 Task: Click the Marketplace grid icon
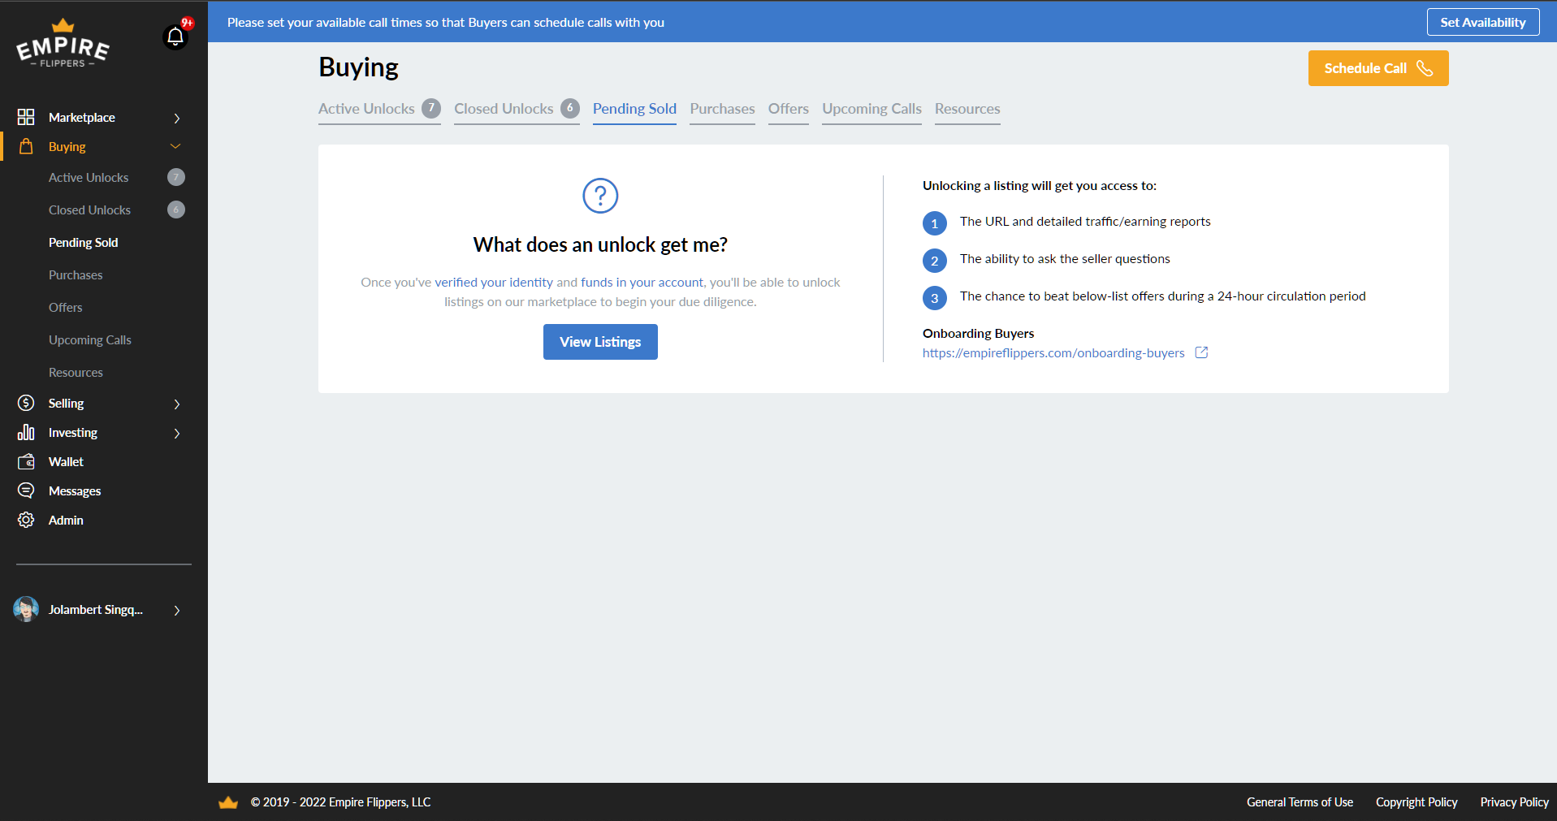click(26, 117)
